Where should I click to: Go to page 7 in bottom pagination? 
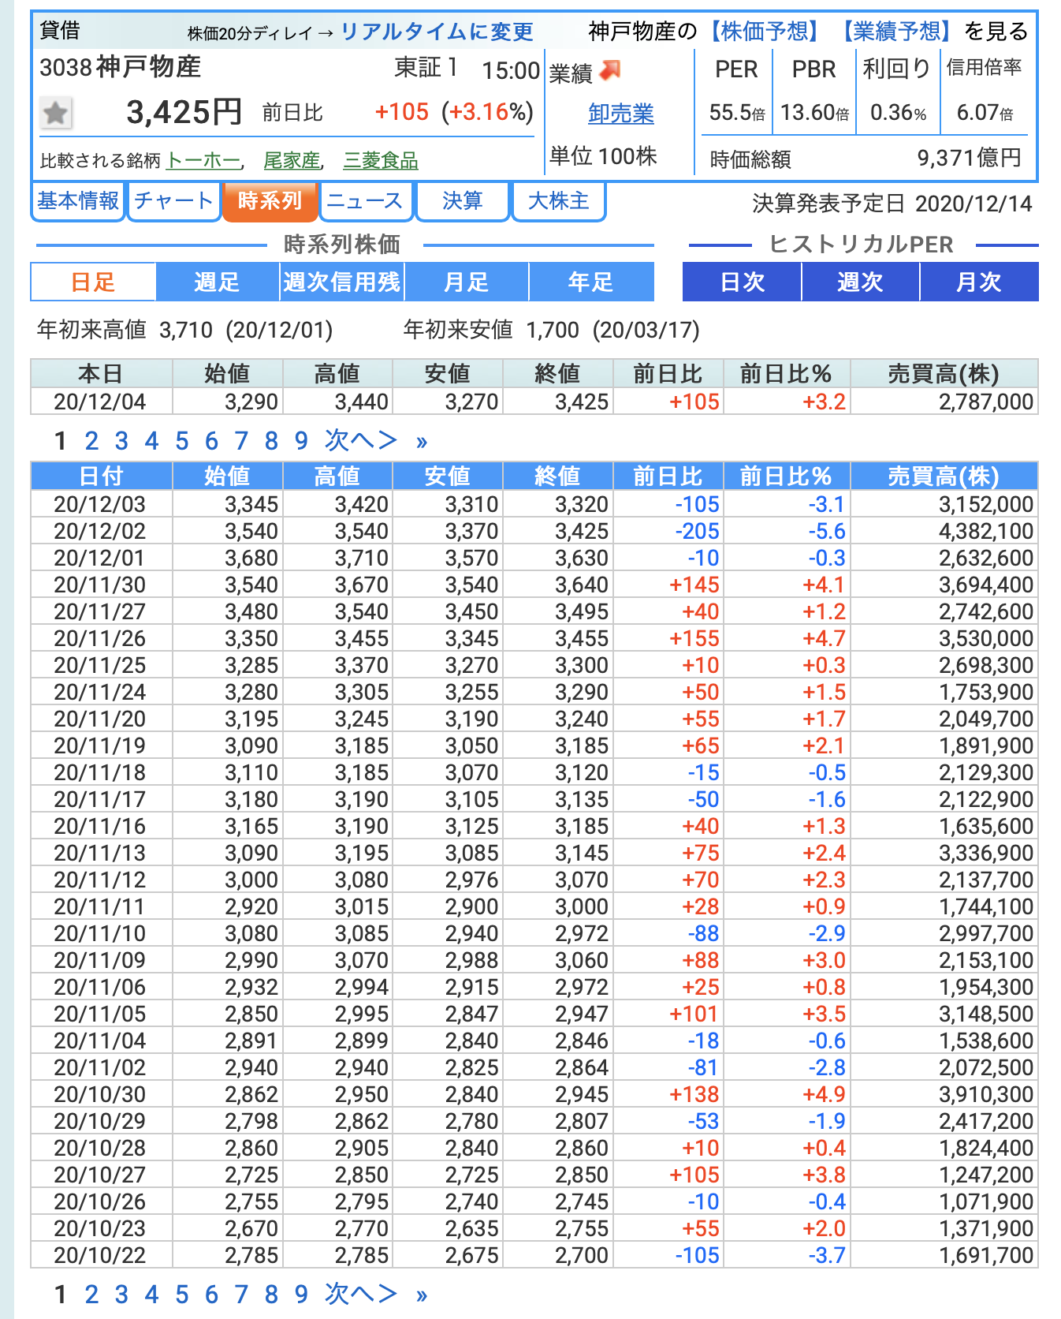coord(241,1295)
